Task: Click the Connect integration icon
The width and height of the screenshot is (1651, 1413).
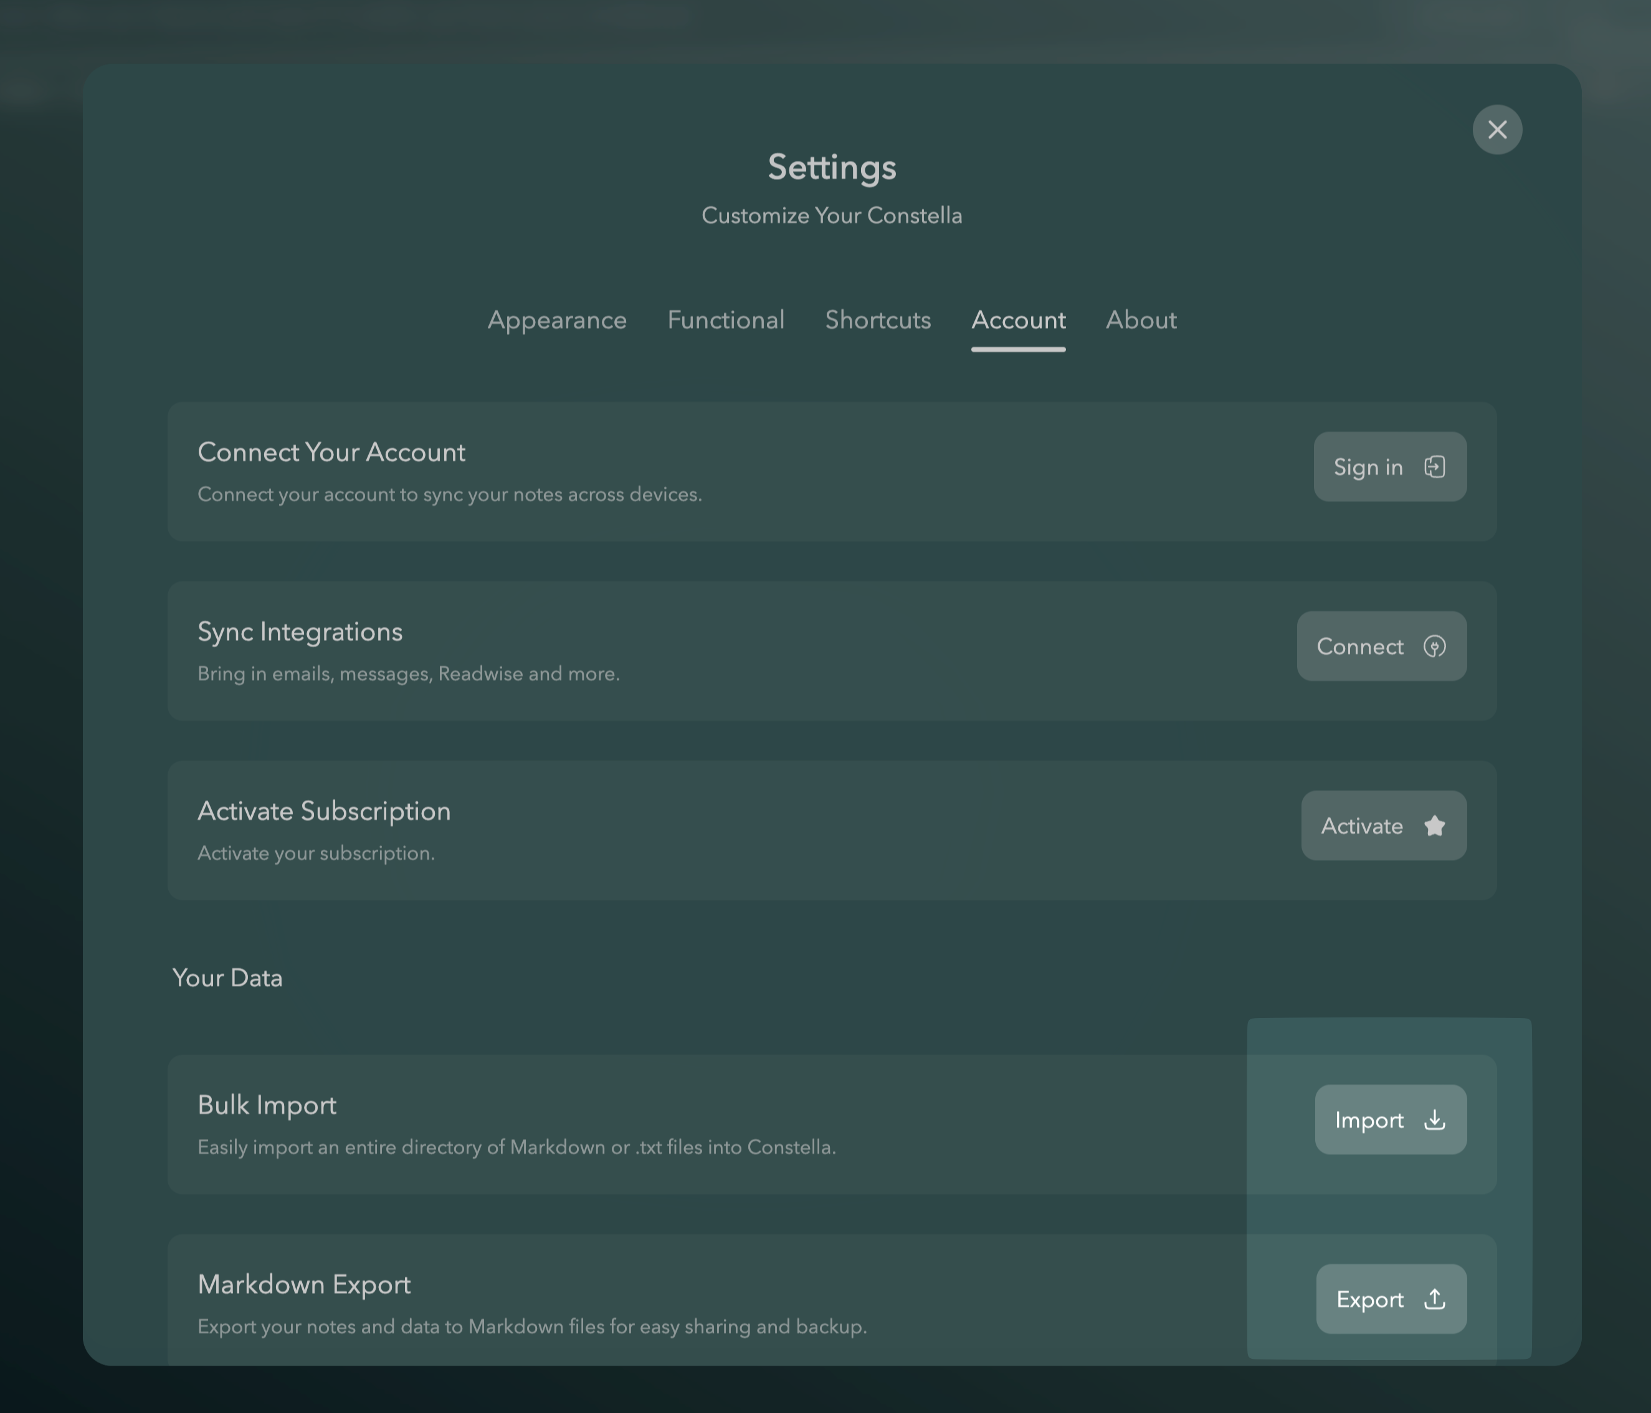Action: pyautogui.click(x=1434, y=646)
